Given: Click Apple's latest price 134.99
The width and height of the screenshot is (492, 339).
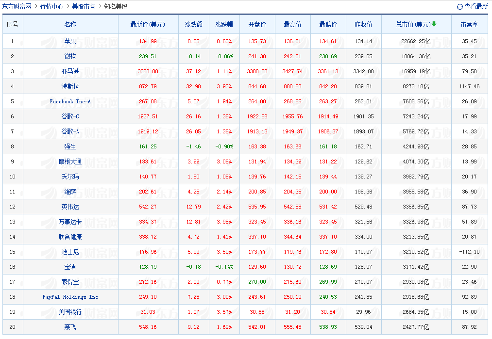Looking at the screenshot, I should 148,41.
